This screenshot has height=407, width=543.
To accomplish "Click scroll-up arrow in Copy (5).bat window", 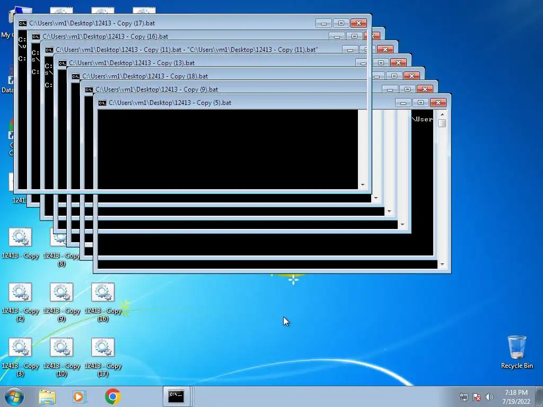I will [x=442, y=114].
